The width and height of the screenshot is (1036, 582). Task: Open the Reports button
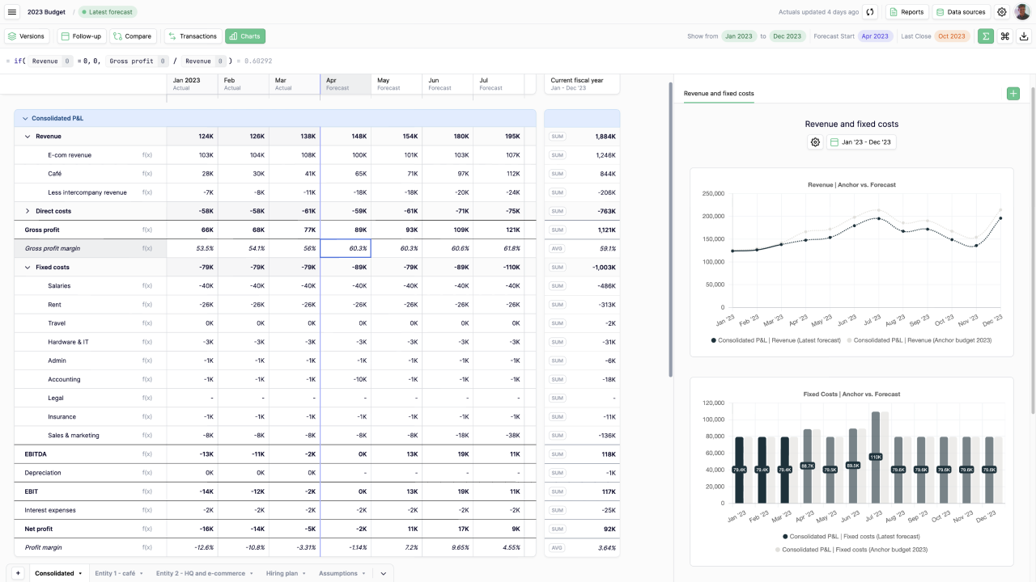[x=906, y=12]
